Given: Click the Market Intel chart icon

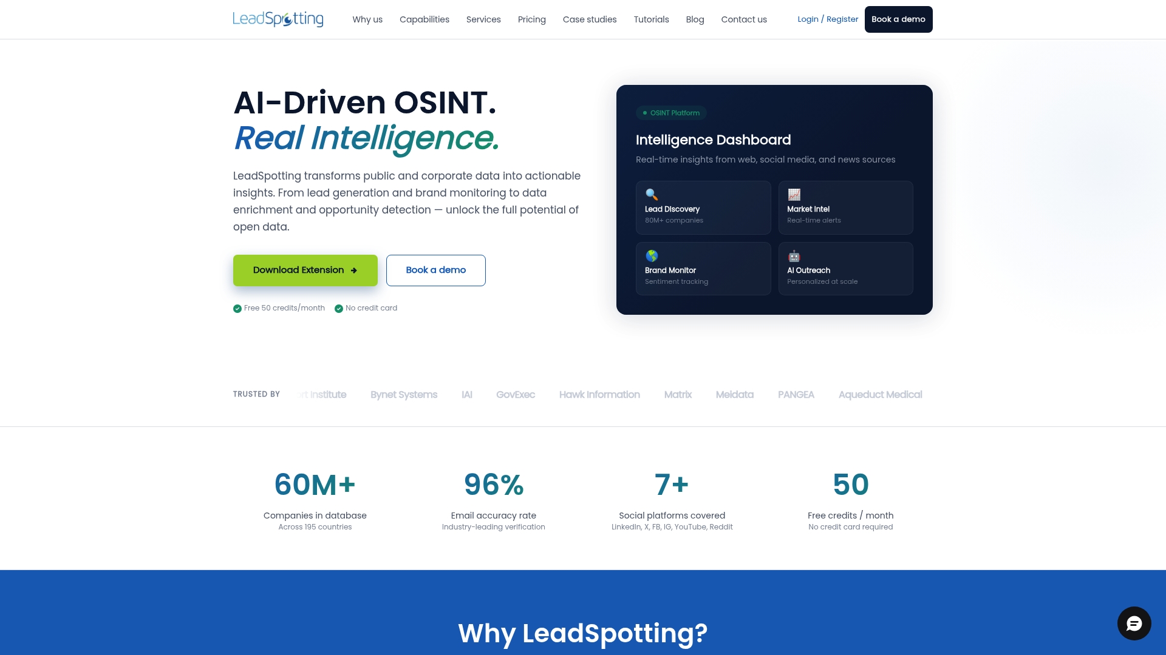Looking at the screenshot, I should [794, 195].
